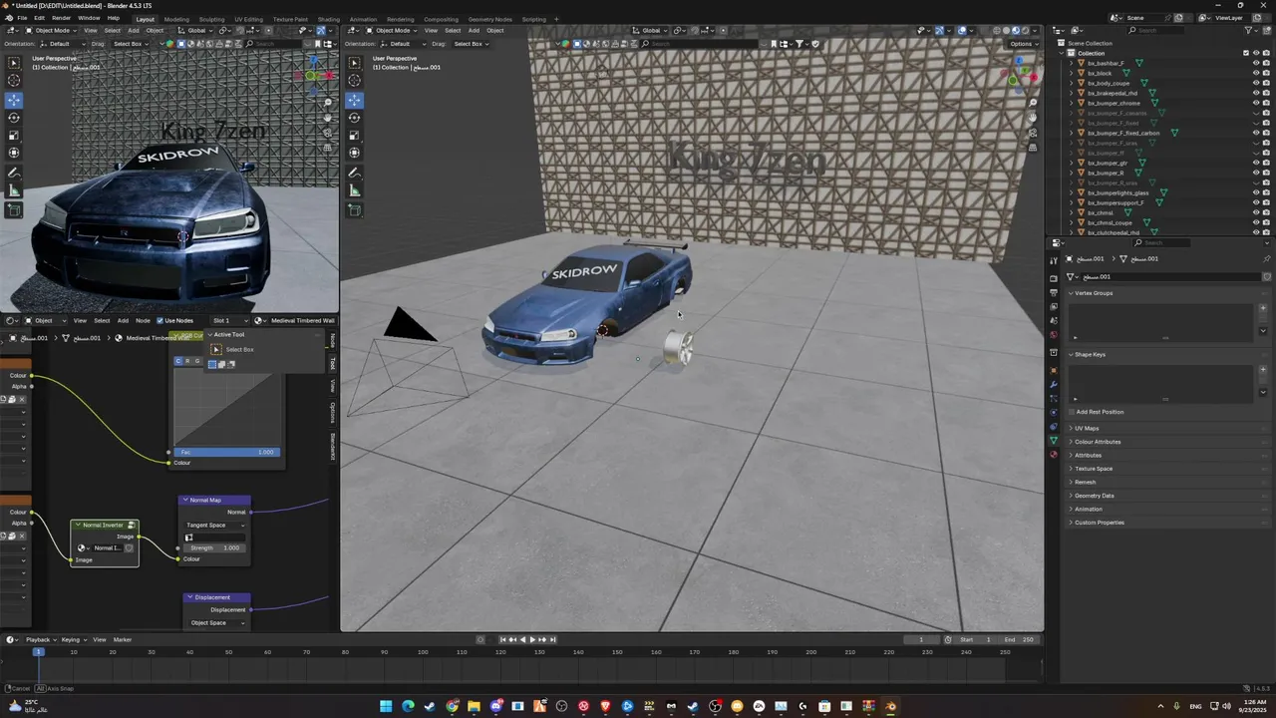This screenshot has height=718, width=1276.
Task: Click the Scene name field in the top bar
Action: 1146,18
